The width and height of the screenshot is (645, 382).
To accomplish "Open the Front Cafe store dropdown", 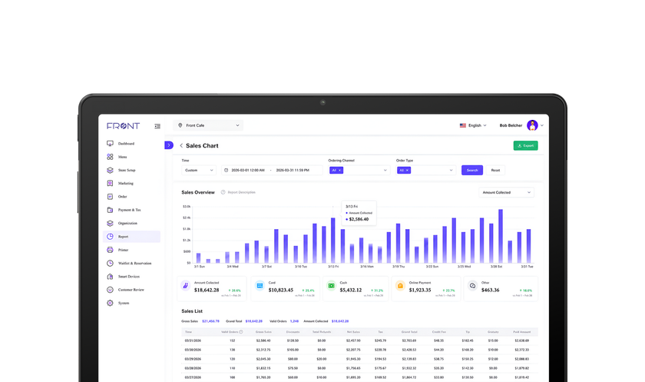I will pyautogui.click(x=208, y=125).
